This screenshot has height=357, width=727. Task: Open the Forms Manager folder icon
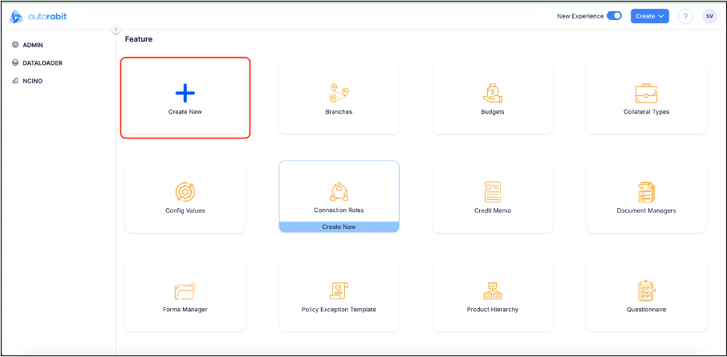pyautogui.click(x=185, y=291)
